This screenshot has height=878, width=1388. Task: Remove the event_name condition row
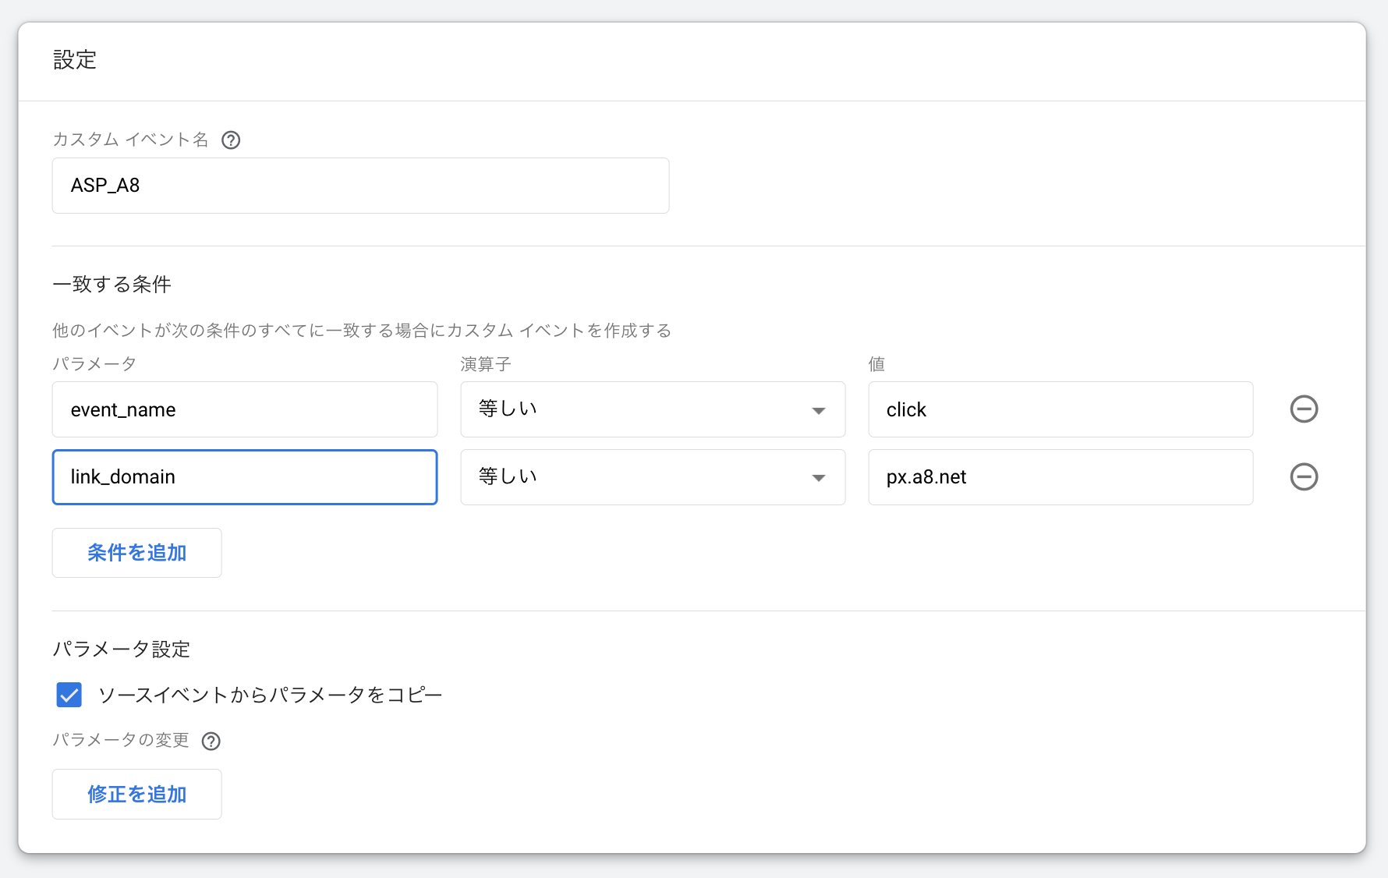[1303, 409]
